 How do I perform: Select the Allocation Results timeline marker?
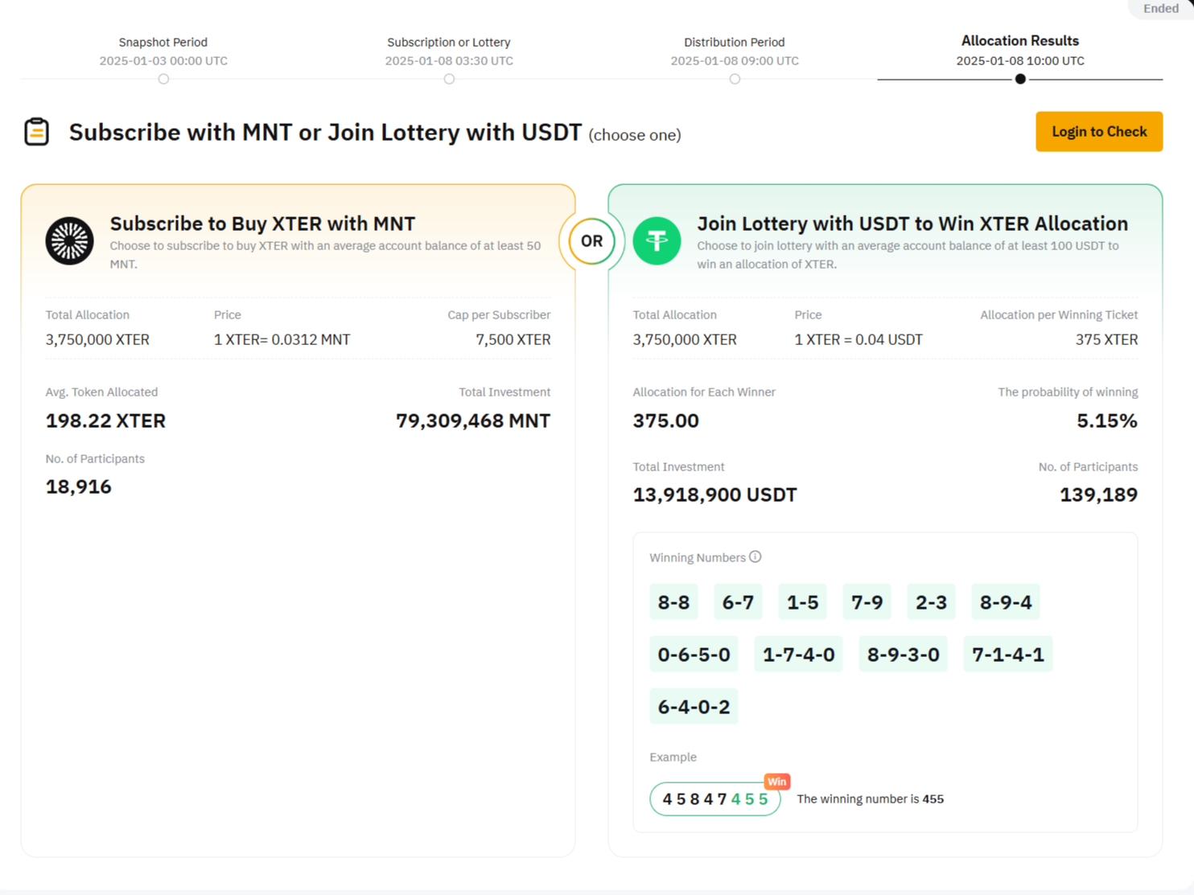coord(1020,79)
